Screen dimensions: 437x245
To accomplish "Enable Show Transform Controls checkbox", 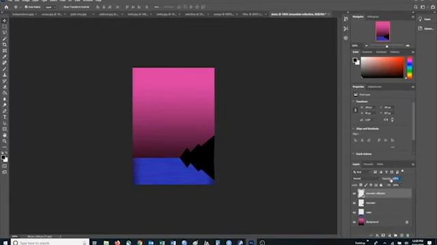I will click(x=61, y=7).
